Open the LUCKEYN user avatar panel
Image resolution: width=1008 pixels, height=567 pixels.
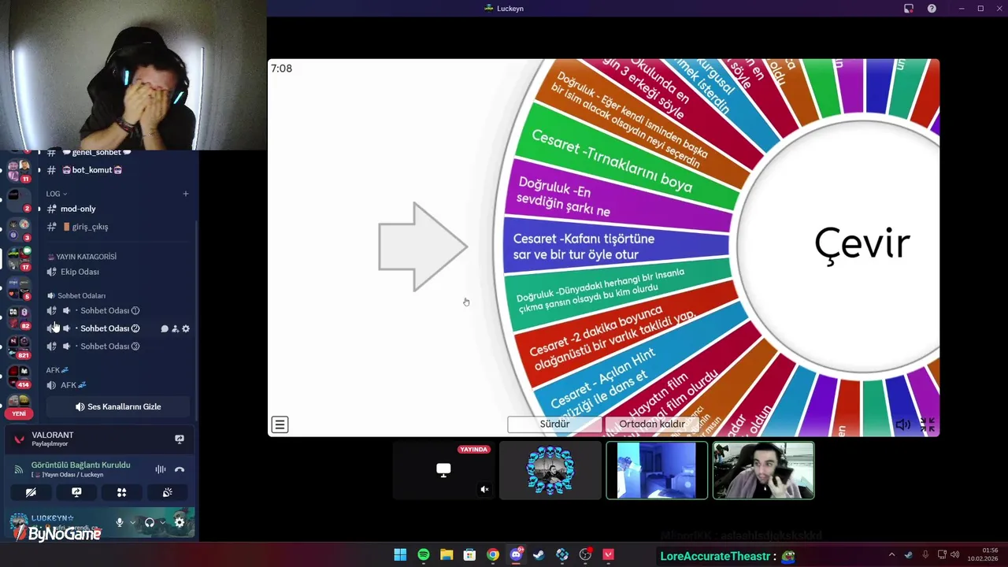(x=19, y=522)
